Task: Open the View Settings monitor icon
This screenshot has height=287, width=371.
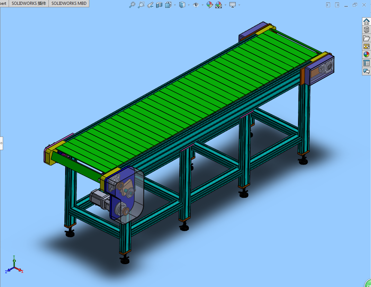Action: (233, 5)
